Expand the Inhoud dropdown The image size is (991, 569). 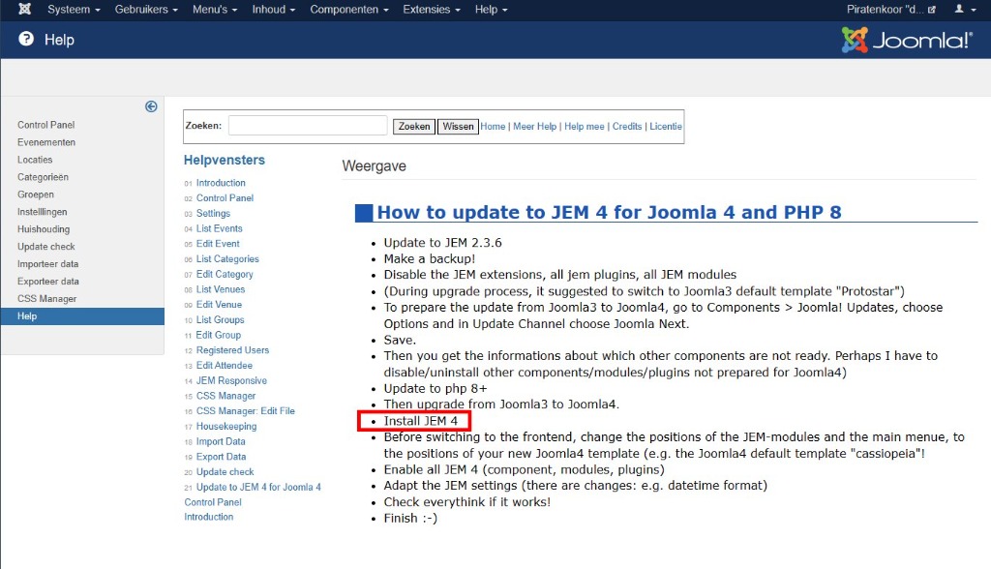pos(274,10)
